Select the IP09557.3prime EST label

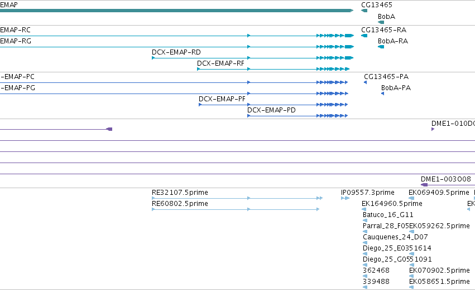367,193
